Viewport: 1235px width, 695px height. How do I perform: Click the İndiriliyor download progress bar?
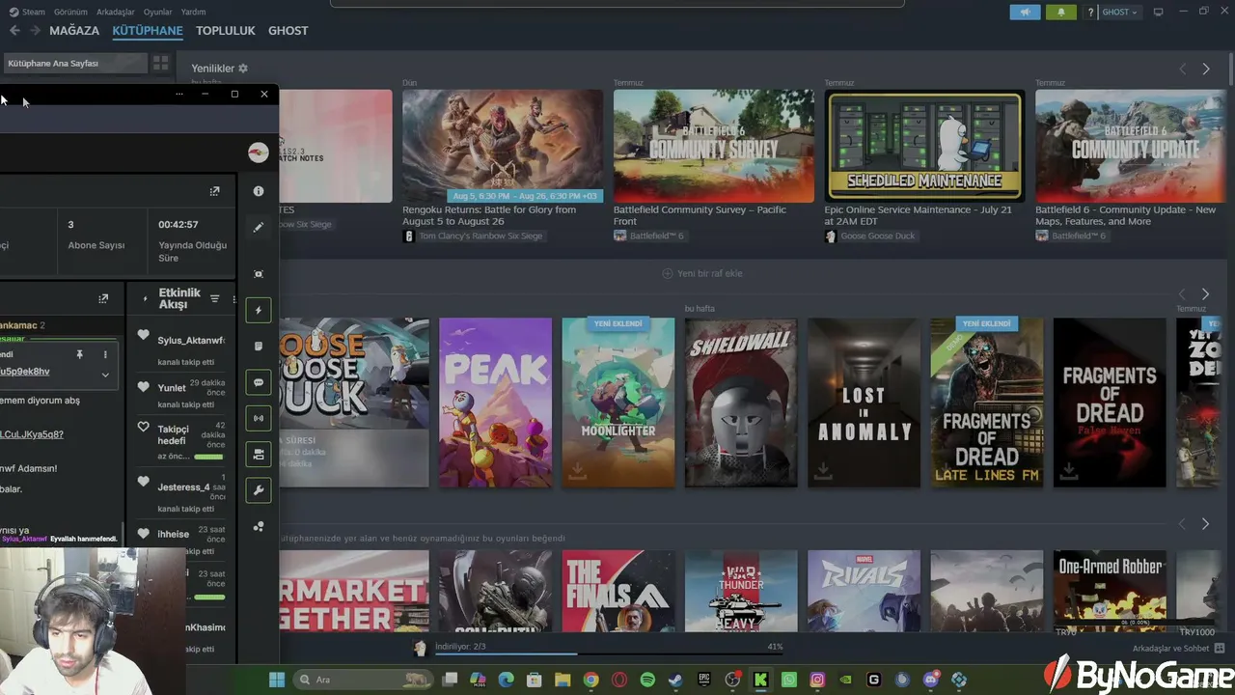pos(609,653)
